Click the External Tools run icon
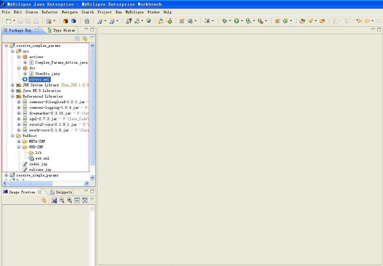383x266 pixels. pos(261,21)
